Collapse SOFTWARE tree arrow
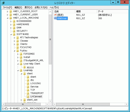Image resolution: width=130 pixels, height=112 pixels. coord(11,35)
